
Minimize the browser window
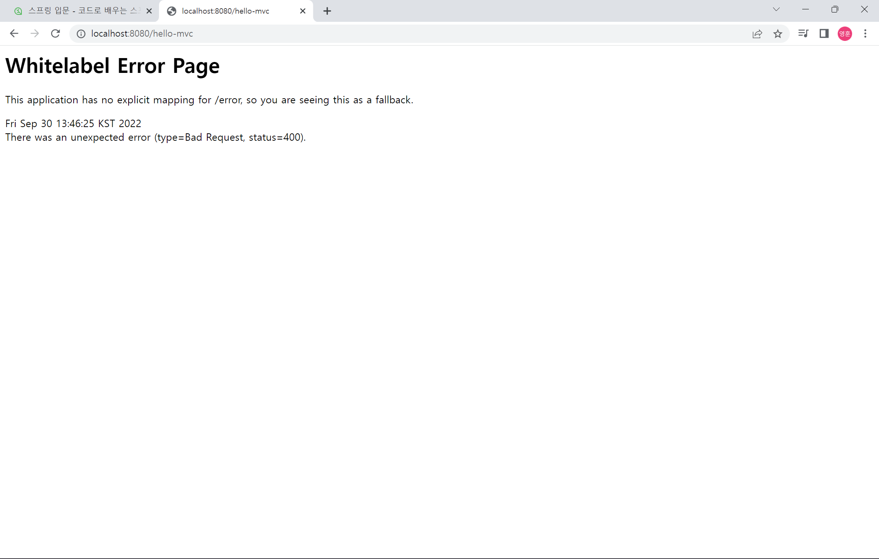[x=805, y=9]
